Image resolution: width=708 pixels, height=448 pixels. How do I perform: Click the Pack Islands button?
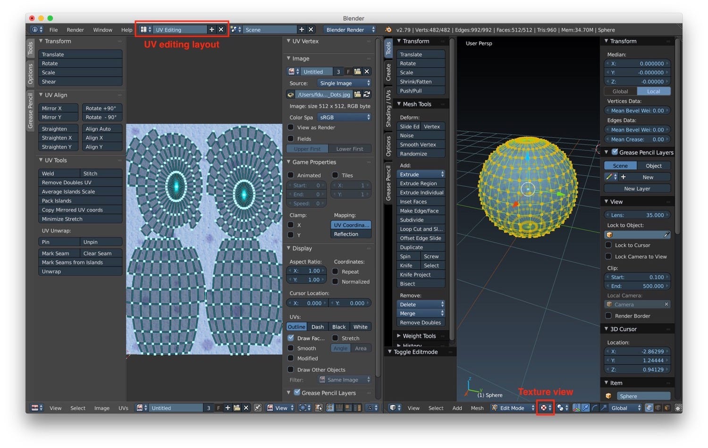coord(80,201)
